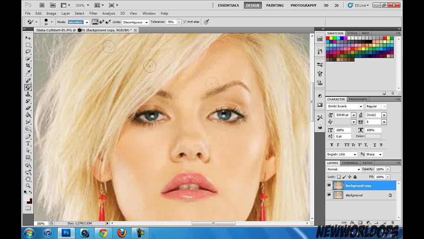
Task: Click the foreground color swatch
Action: tap(27, 199)
